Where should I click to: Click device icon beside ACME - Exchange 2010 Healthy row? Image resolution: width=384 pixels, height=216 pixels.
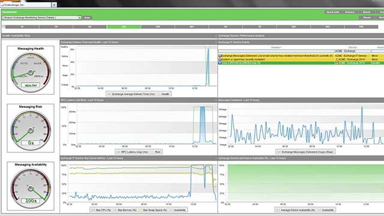coord(337,63)
